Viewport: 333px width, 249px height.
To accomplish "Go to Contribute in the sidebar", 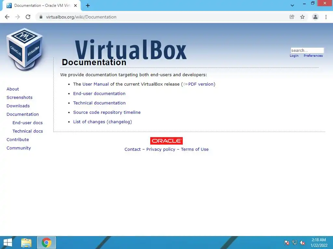I will point(18,139).
